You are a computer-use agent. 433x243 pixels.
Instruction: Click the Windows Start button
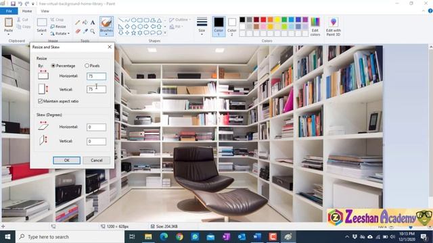click(x=7, y=237)
